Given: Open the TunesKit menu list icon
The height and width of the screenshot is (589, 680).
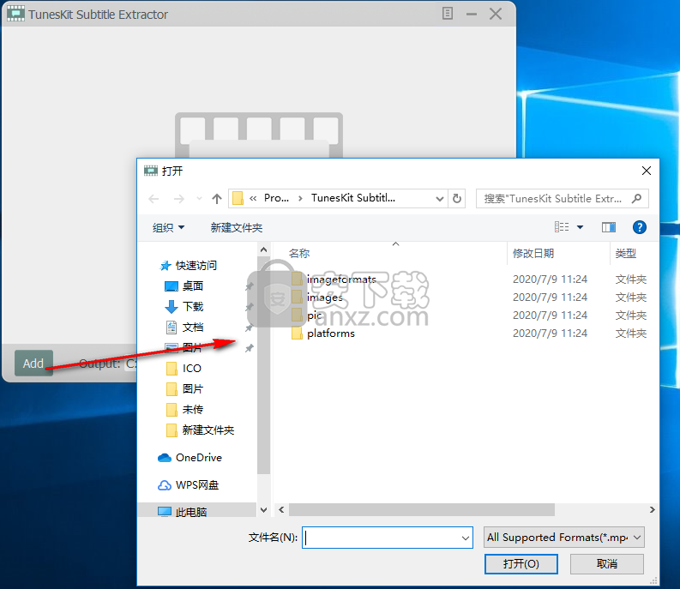Looking at the screenshot, I should (448, 14).
